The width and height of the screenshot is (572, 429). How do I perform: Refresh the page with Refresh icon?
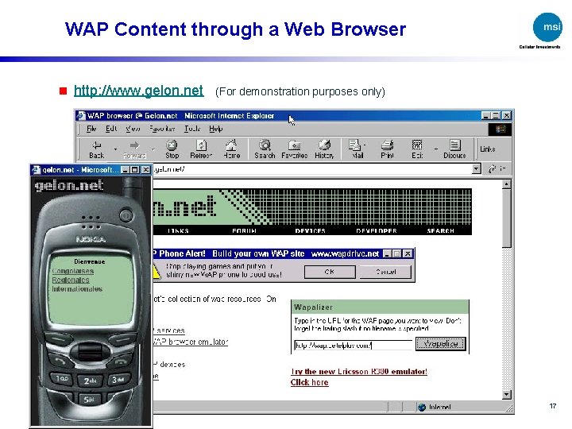click(201, 149)
